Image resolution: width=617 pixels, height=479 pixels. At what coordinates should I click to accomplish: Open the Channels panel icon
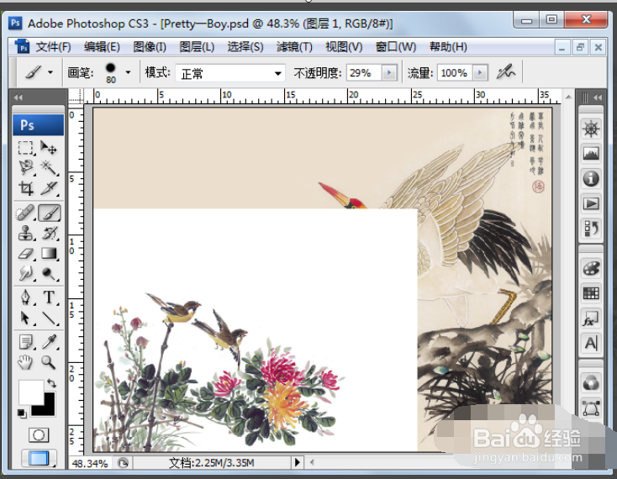pyautogui.click(x=591, y=382)
